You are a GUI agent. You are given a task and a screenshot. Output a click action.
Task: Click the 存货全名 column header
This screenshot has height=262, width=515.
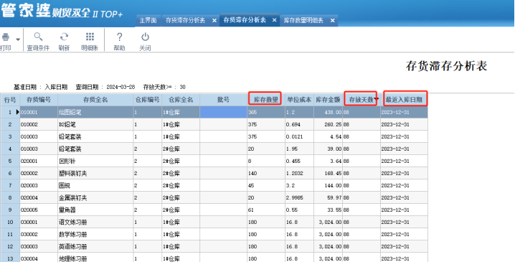coord(95,100)
